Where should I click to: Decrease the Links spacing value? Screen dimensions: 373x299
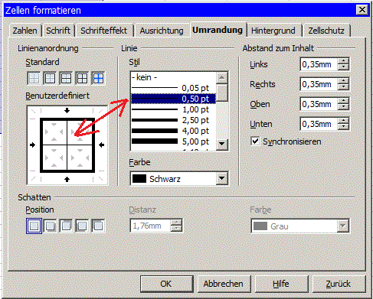343,67
